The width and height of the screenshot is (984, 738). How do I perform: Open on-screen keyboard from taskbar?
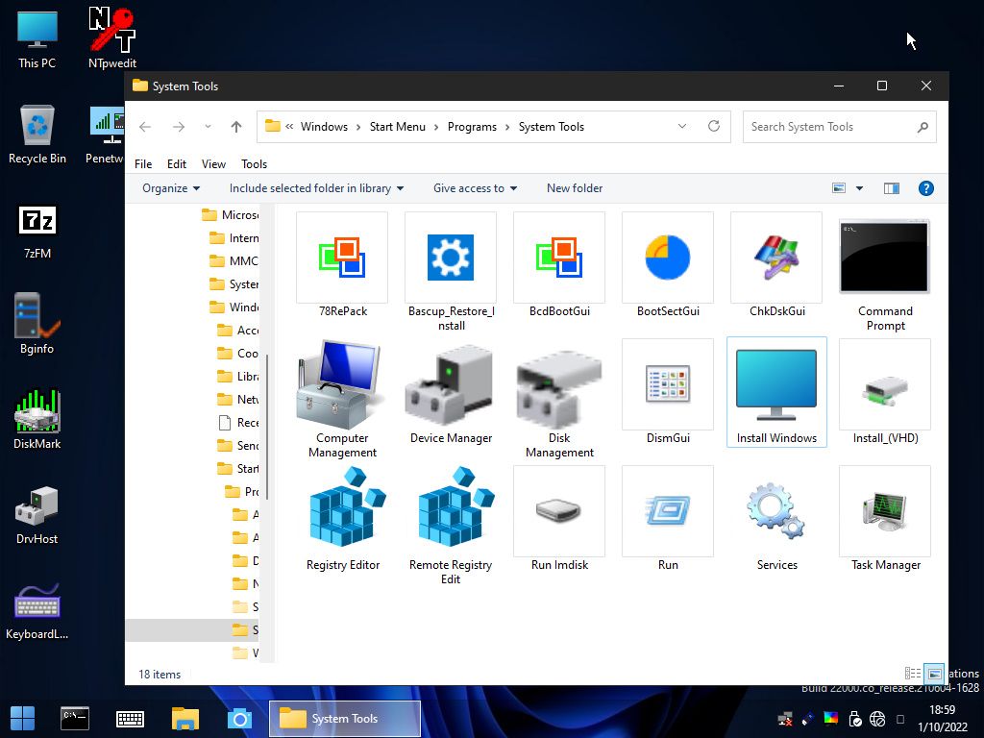(130, 719)
